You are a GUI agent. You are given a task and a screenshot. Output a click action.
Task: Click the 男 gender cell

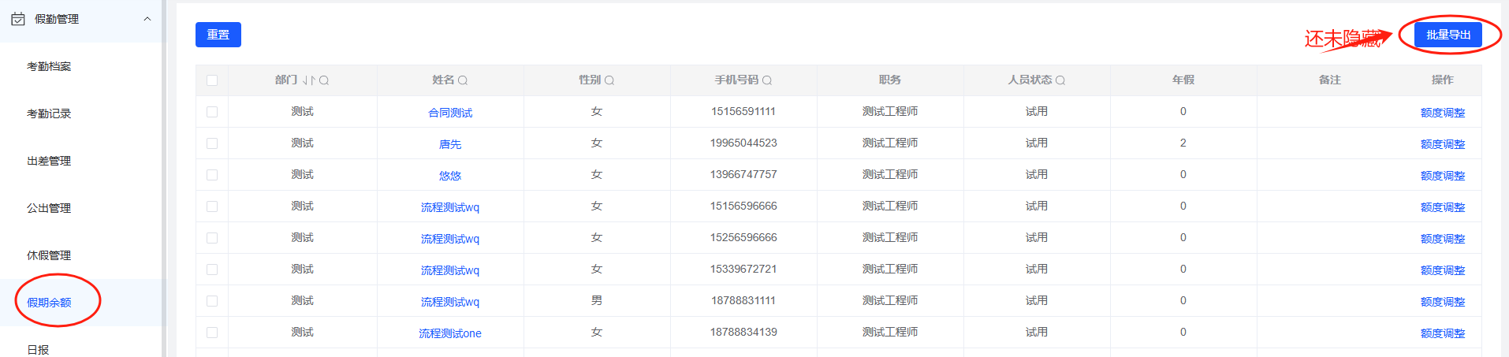click(597, 300)
